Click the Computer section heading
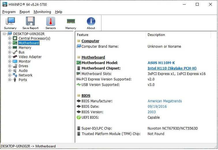The image size is (218, 150). [x=90, y=41]
